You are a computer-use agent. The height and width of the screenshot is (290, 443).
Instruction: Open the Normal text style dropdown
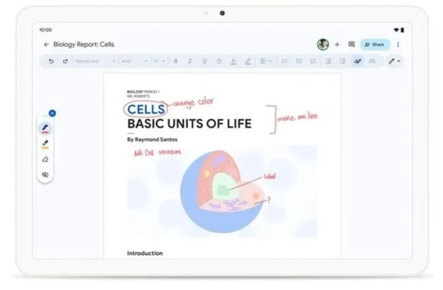click(95, 61)
